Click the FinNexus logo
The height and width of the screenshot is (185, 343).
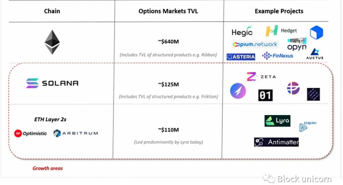tap(277, 56)
